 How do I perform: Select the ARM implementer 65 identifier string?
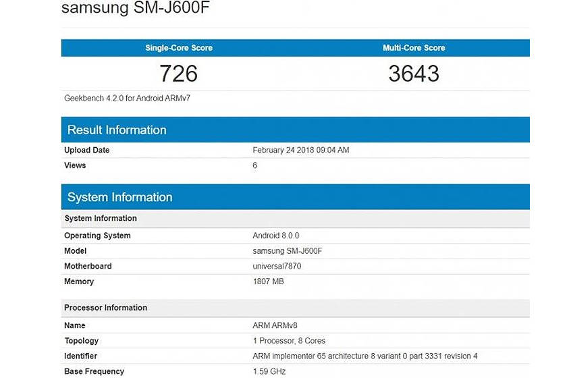tap(365, 356)
